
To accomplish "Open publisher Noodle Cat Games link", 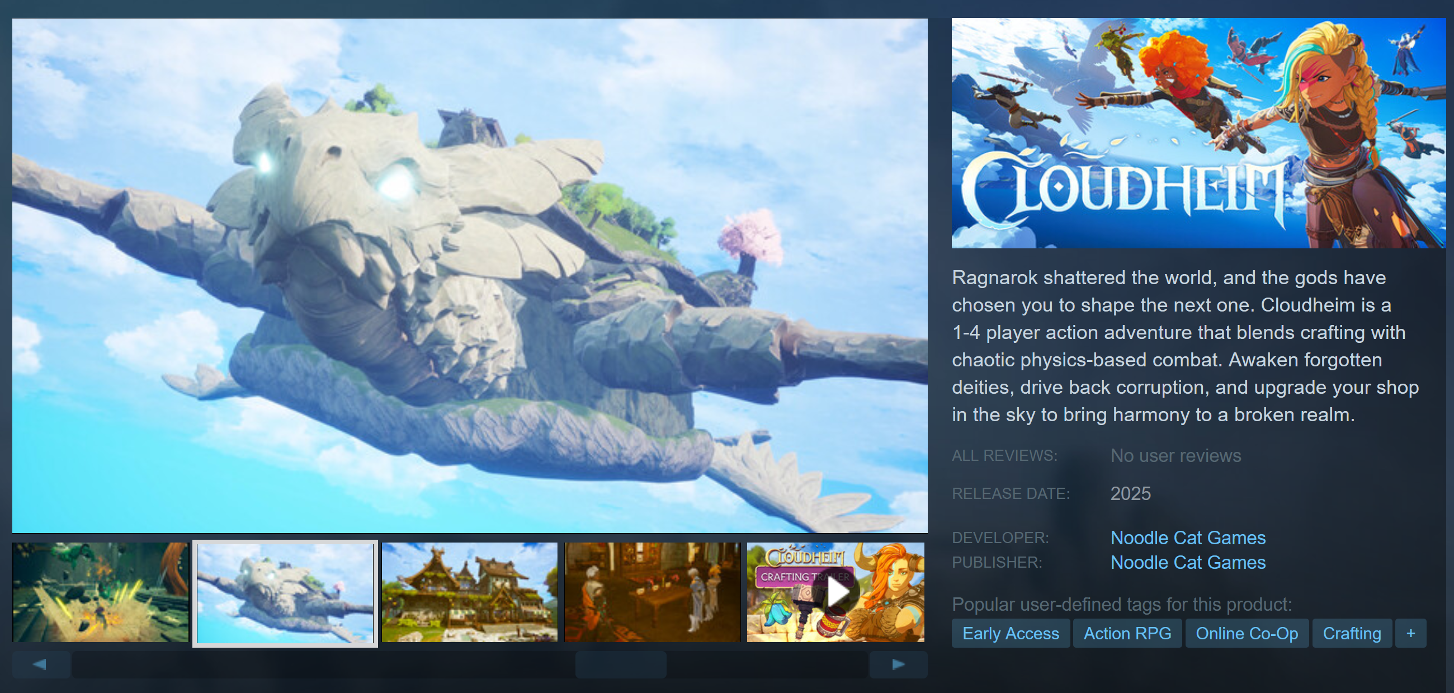I will point(1188,563).
